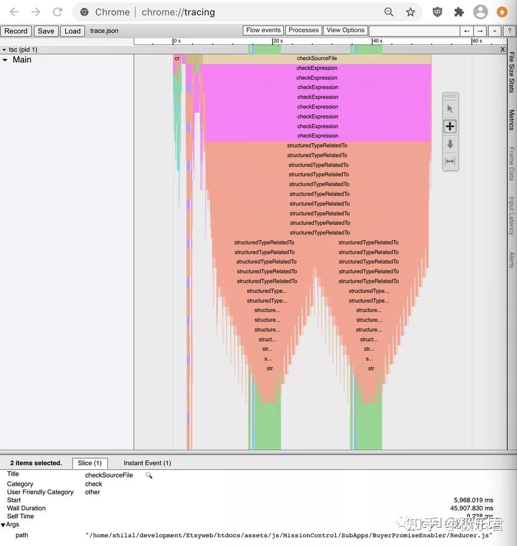Click the search magnifier beside the address bar

pyautogui.click(x=388, y=11)
